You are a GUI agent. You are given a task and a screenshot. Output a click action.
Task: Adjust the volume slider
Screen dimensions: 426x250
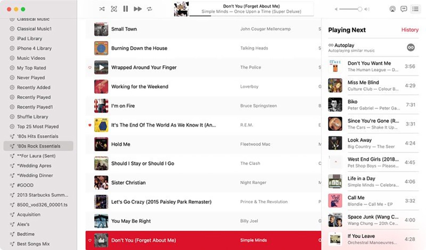coord(351,9)
